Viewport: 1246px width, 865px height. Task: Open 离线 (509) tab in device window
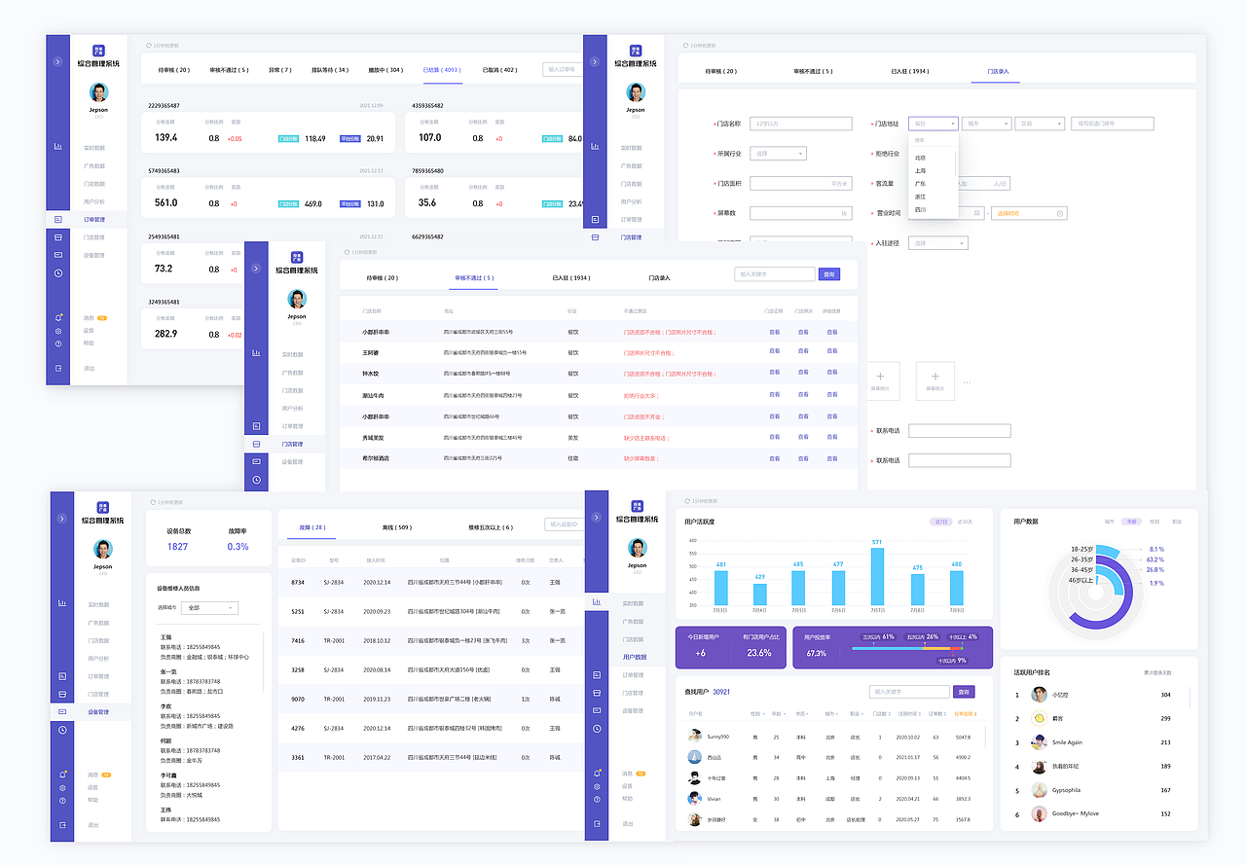pos(396,526)
